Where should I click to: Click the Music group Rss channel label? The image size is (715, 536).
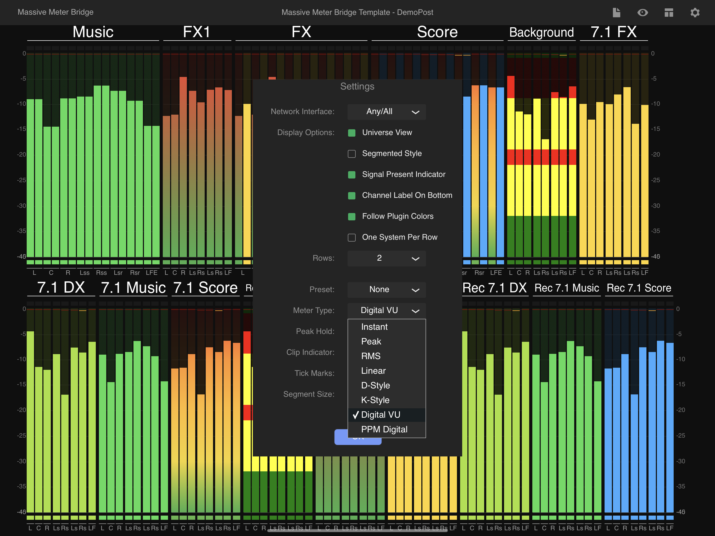[101, 272]
